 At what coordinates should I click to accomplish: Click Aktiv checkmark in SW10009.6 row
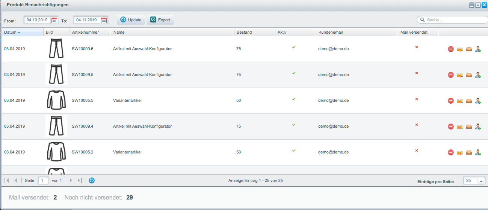click(294, 47)
